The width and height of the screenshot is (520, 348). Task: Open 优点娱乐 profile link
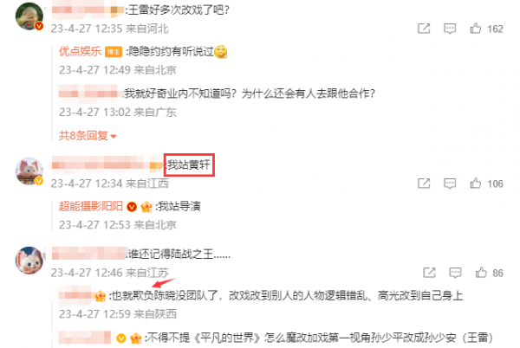(80, 51)
